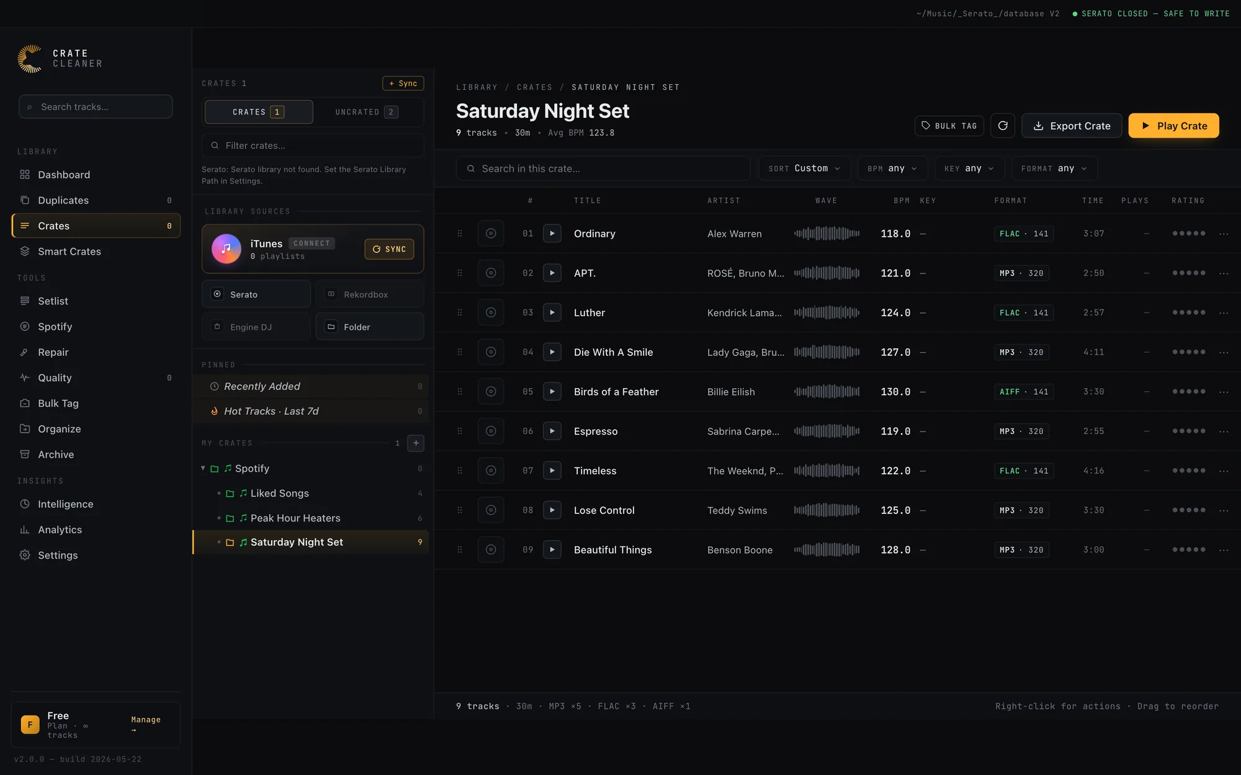Select disc toggle on Birds of a Feather
The height and width of the screenshot is (775, 1241).
tap(491, 392)
